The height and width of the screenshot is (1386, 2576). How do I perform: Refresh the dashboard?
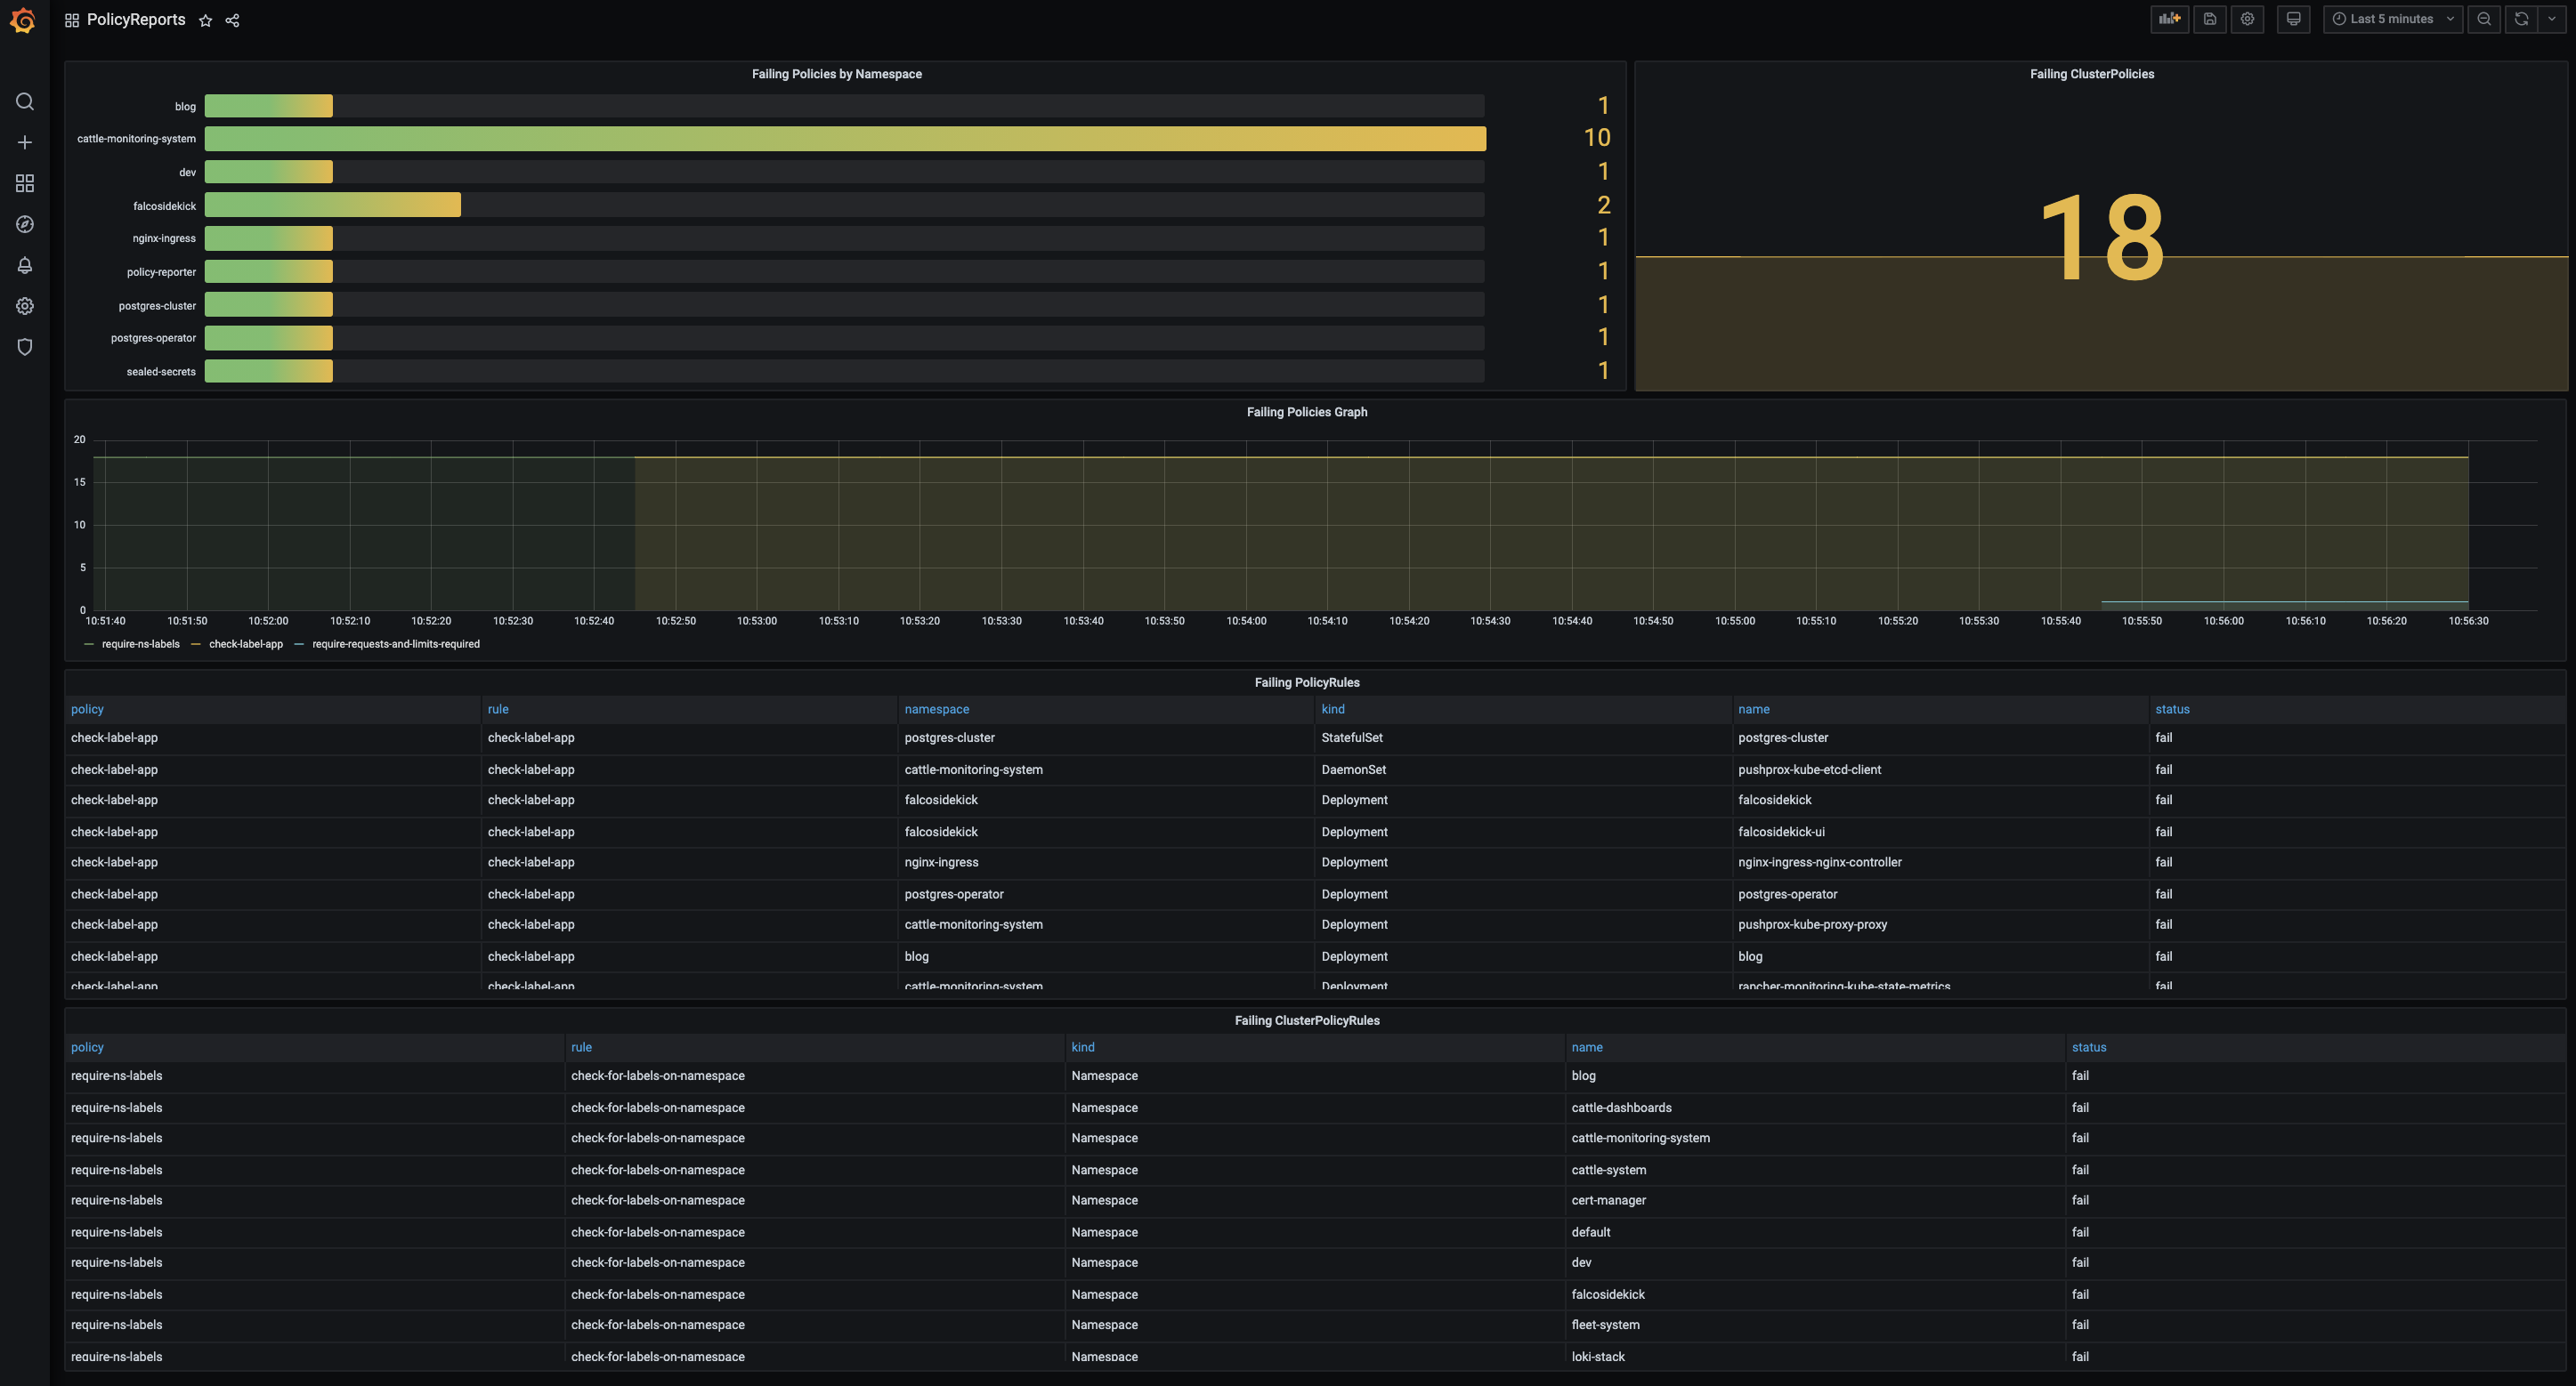[x=2521, y=19]
